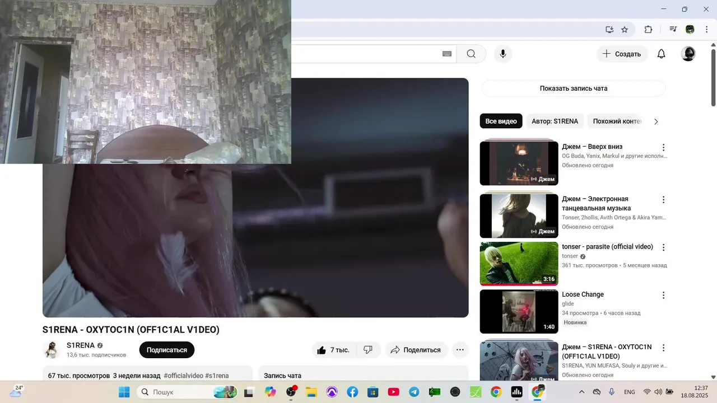This screenshot has width=717, height=403.
Task: Open YouTube notifications bell
Action: point(662,54)
